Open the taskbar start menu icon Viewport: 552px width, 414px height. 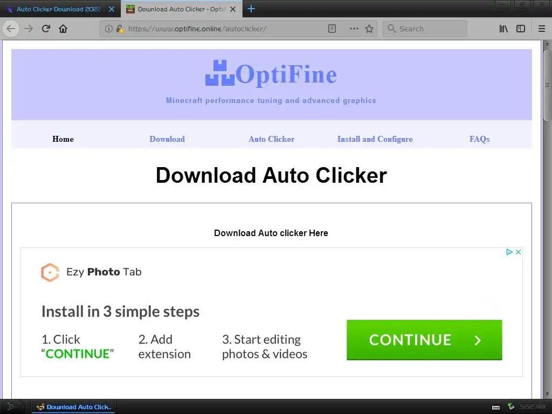click(11, 406)
